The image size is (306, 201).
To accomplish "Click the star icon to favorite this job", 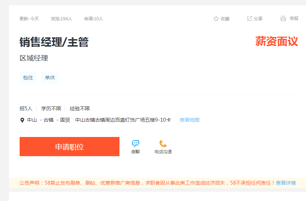I will [x=216, y=18].
